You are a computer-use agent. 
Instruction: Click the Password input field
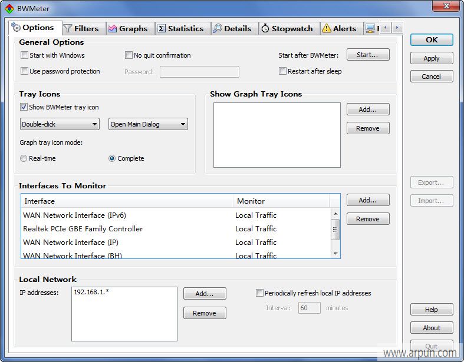[x=199, y=72]
